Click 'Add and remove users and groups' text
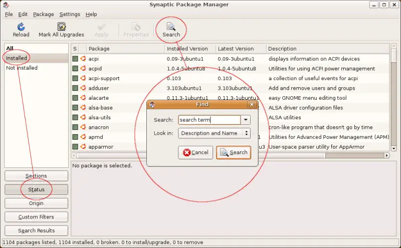This screenshot has height=248, width=401. point(312,88)
